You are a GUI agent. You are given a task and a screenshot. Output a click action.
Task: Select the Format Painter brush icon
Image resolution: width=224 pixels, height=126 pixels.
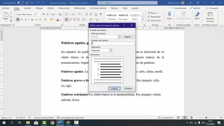11,21
